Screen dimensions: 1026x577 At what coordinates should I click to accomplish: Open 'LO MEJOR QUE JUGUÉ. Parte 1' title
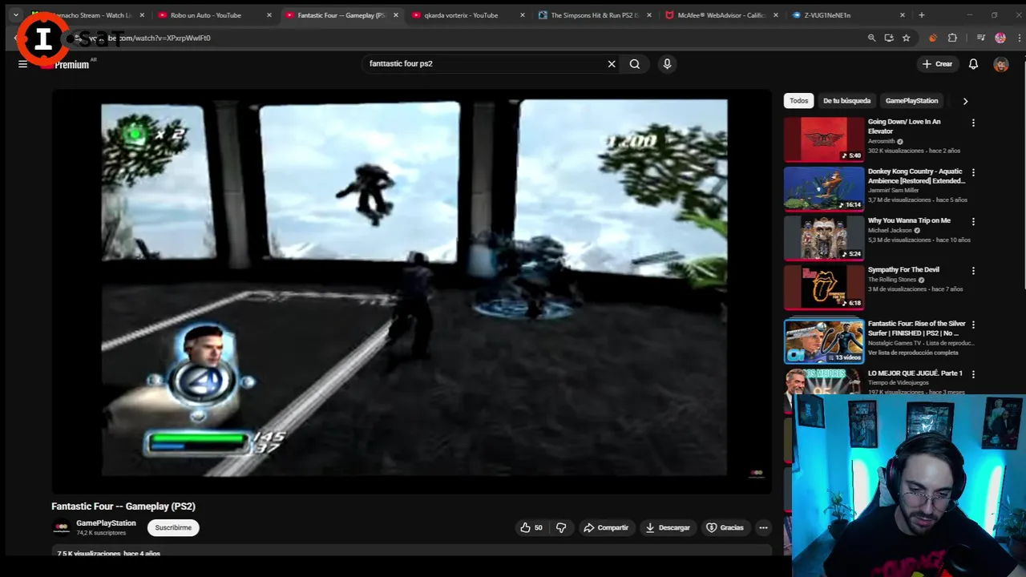click(x=915, y=373)
